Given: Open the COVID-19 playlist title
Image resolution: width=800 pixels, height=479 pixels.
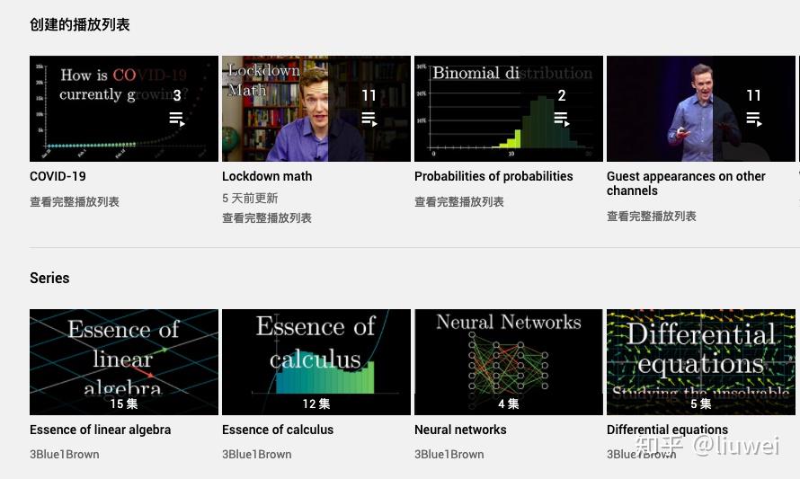Looking at the screenshot, I should coord(58,176).
